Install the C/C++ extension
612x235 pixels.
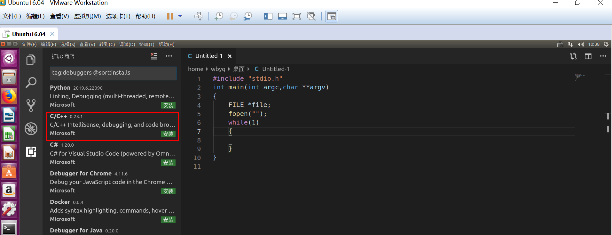coord(168,134)
